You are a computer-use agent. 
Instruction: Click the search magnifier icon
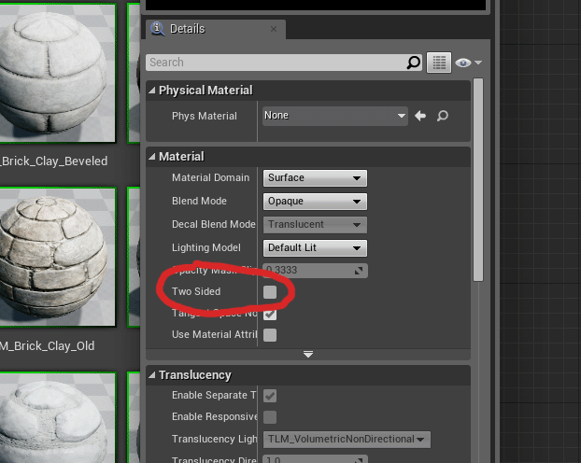[x=414, y=63]
